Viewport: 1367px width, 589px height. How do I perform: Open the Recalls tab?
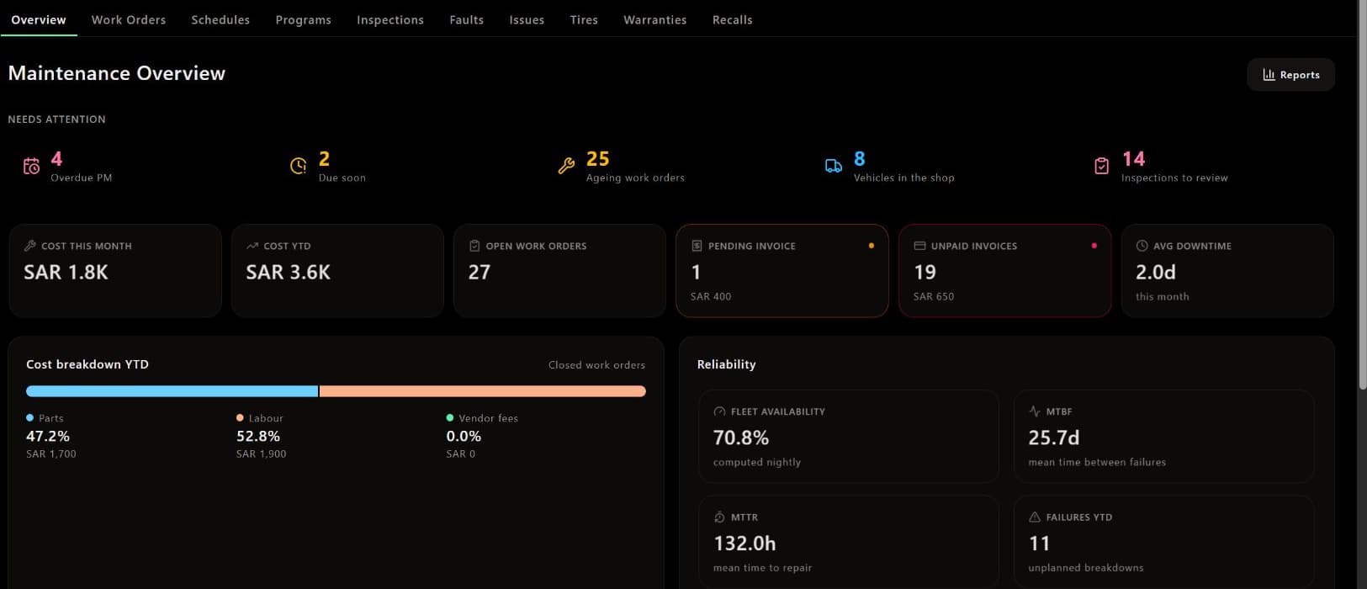coord(733,19)
